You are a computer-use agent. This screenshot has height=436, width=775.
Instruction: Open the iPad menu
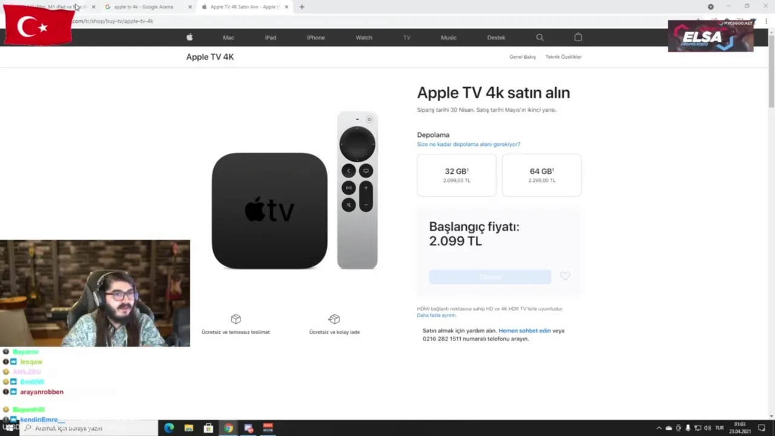coord(271,38)
